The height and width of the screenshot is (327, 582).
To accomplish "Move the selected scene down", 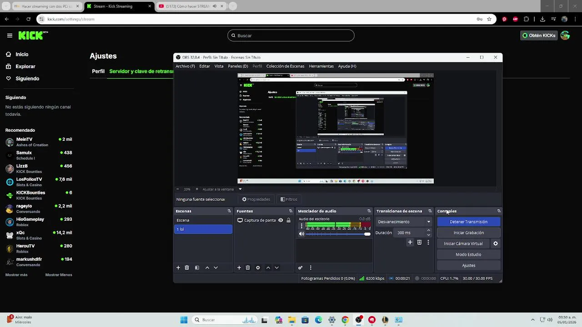I will [216, 268].
